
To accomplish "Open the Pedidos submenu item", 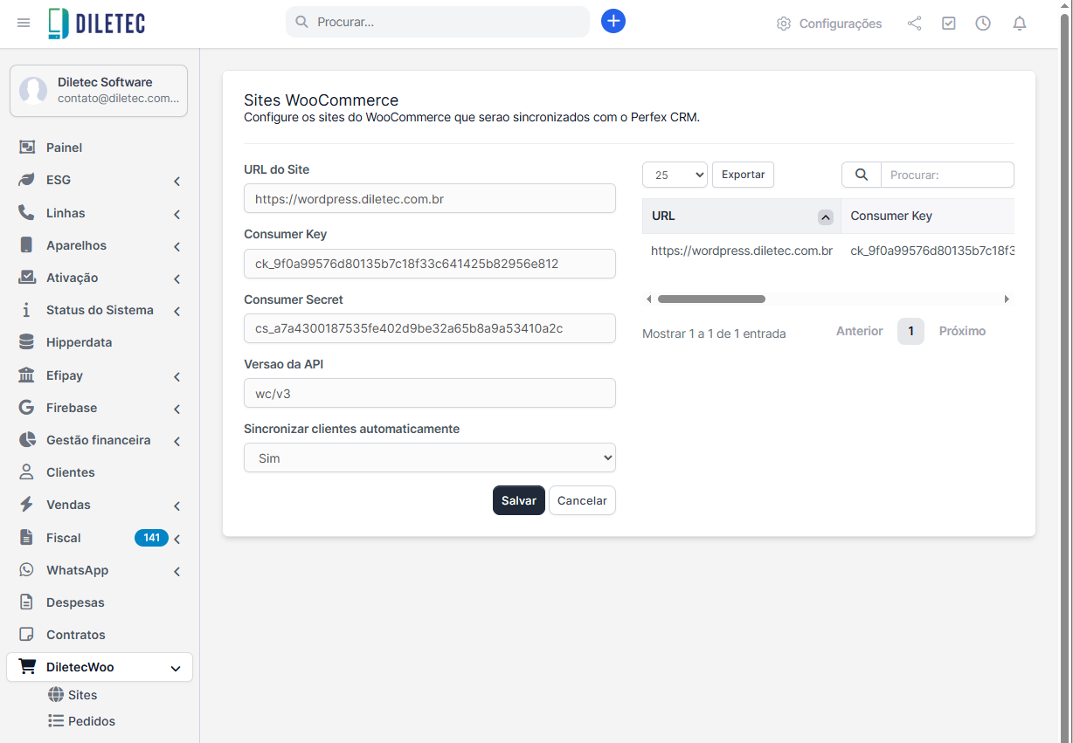I will tap(91, 721).
